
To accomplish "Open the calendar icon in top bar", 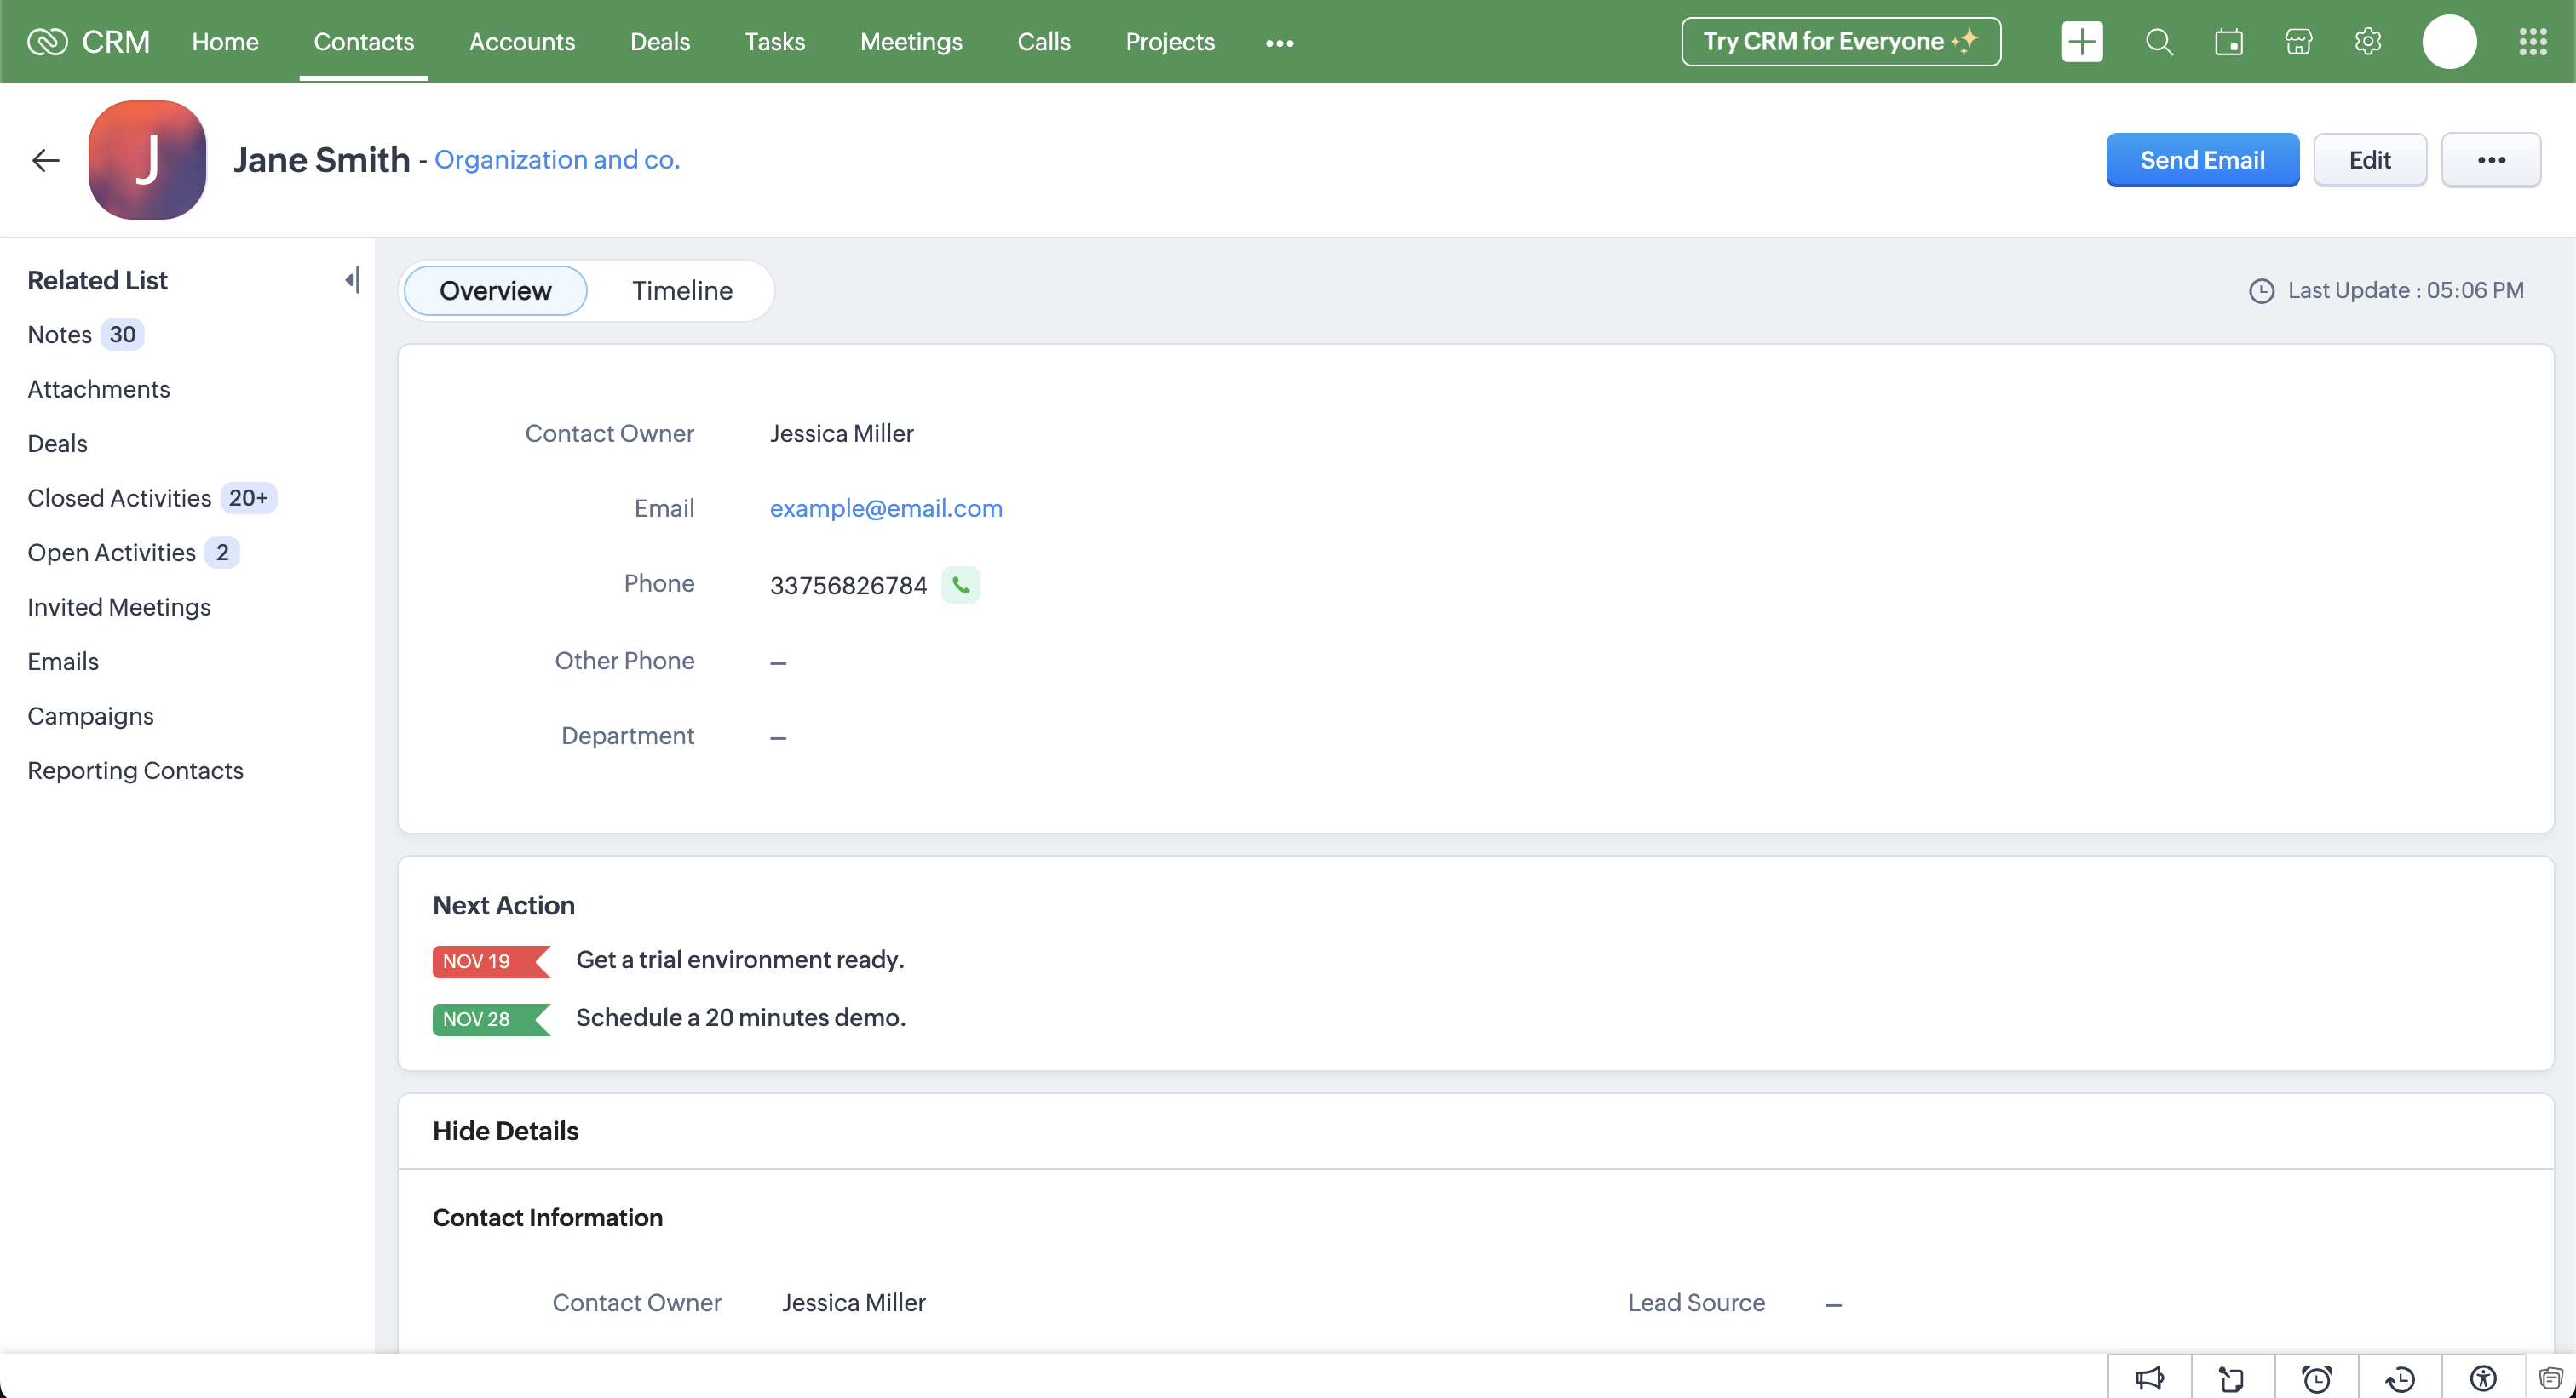I will coord(2229,41).
